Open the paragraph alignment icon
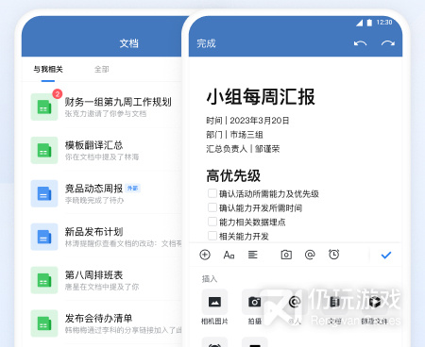The height and width of the screenshot is (347, 425). click(253, 255)
